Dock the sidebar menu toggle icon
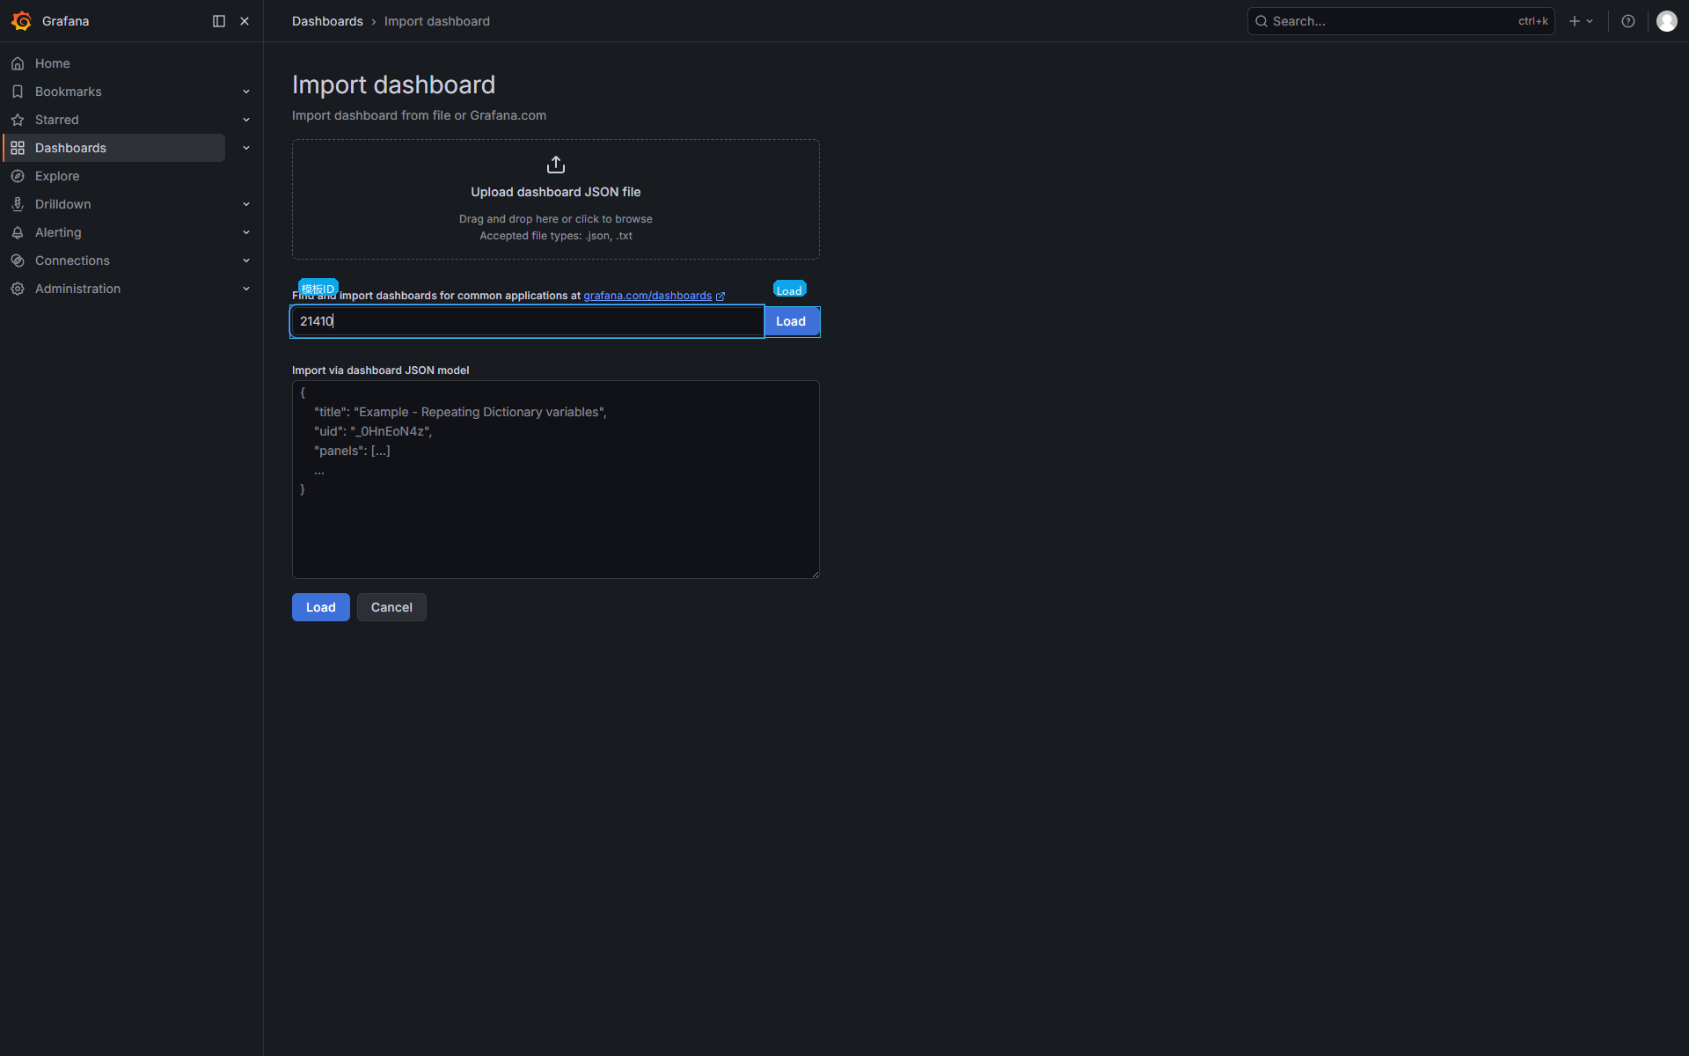Screen dimensions: 1689x1056 (x=219, y=21)
